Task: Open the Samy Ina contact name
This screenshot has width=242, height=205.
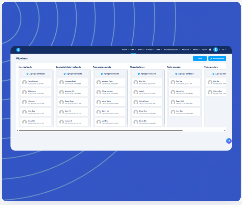Action: [x=106, y=111]
